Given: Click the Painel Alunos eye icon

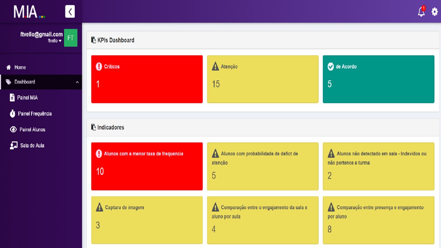Looking at the screenshot, I should 13,130.
